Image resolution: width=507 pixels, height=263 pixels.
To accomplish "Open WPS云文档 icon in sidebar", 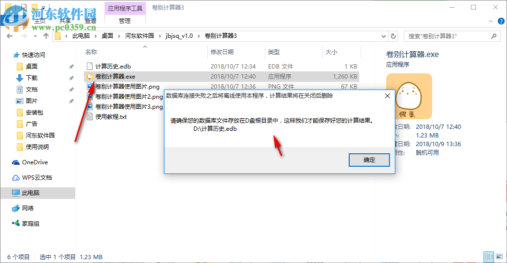I will pos(16,178).
